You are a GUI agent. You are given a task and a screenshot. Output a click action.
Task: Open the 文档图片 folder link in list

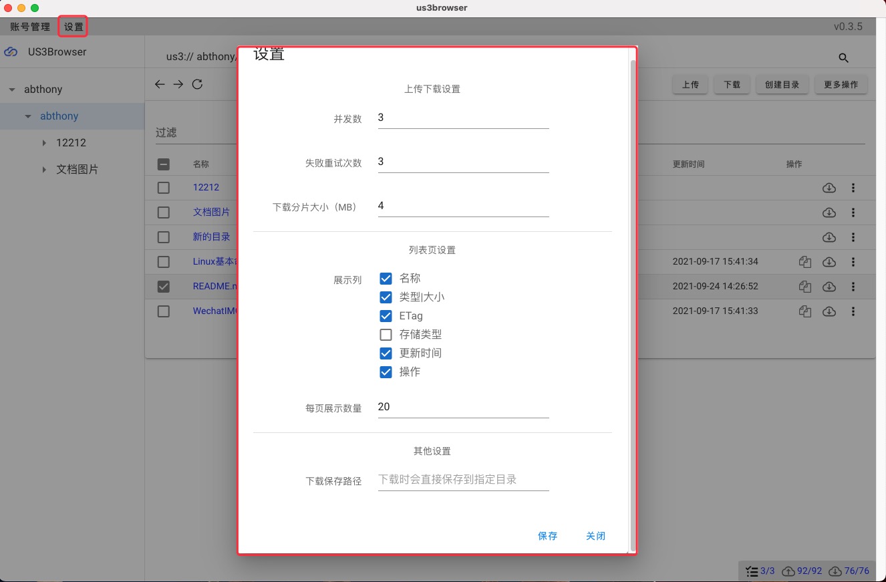click(x=211, y=212)
